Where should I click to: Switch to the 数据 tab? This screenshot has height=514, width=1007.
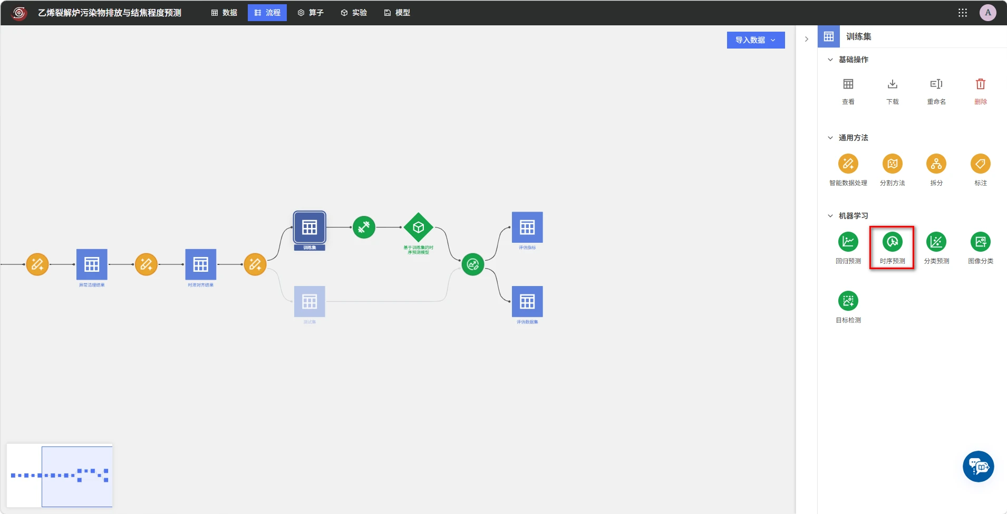[x=224, y=13]
